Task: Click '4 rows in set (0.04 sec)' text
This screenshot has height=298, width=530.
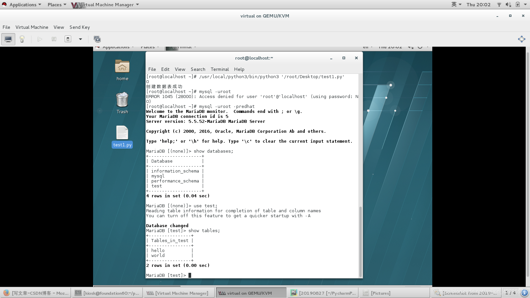Action: pyautogui.click(x=178, y=196)
